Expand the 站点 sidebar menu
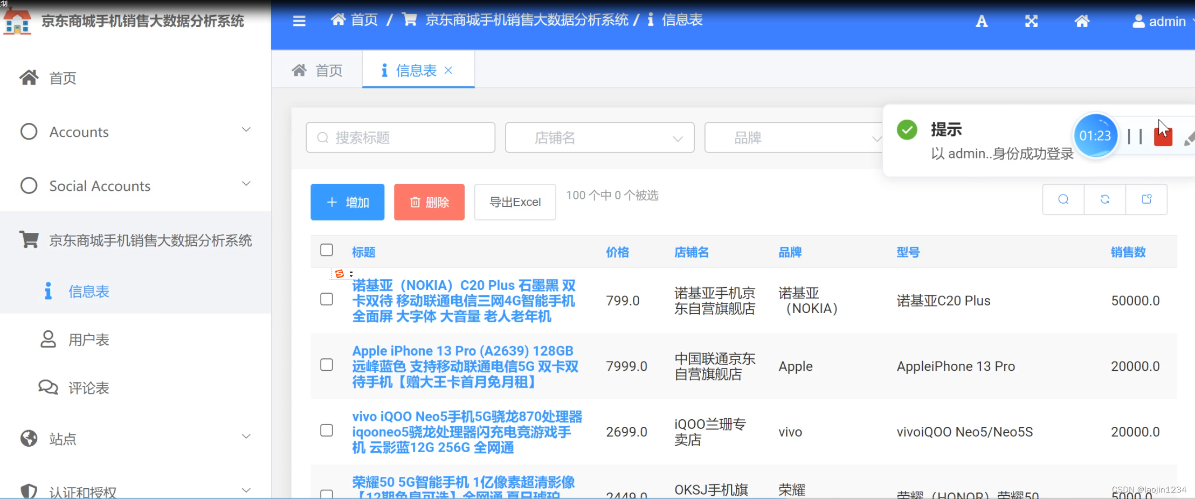This screenshot has height=499, width=1195. [x=135, y=439]
